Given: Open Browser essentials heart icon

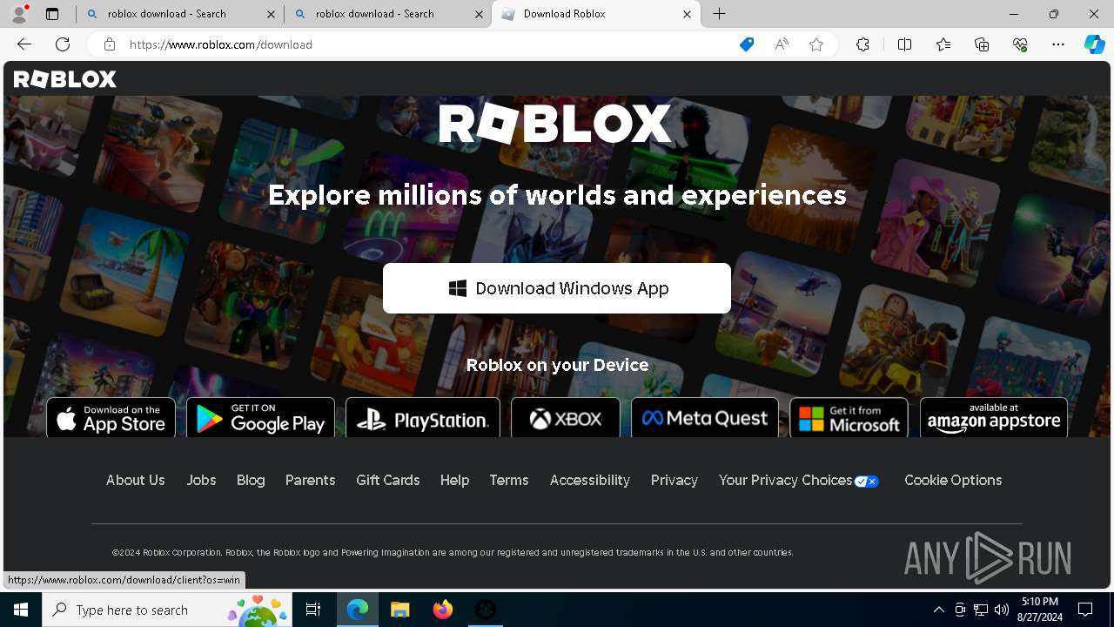Looking at the screenshot, I should point(1020,44).
